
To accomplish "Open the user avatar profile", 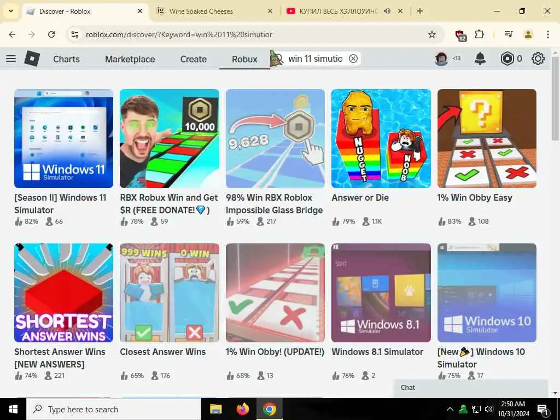I will 441,59.
